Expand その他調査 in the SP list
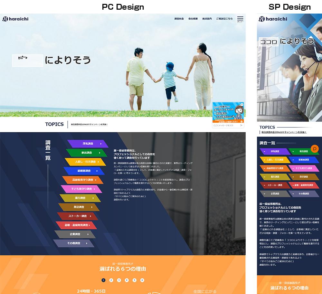The image size is (322, 294). tap(293, 194)
